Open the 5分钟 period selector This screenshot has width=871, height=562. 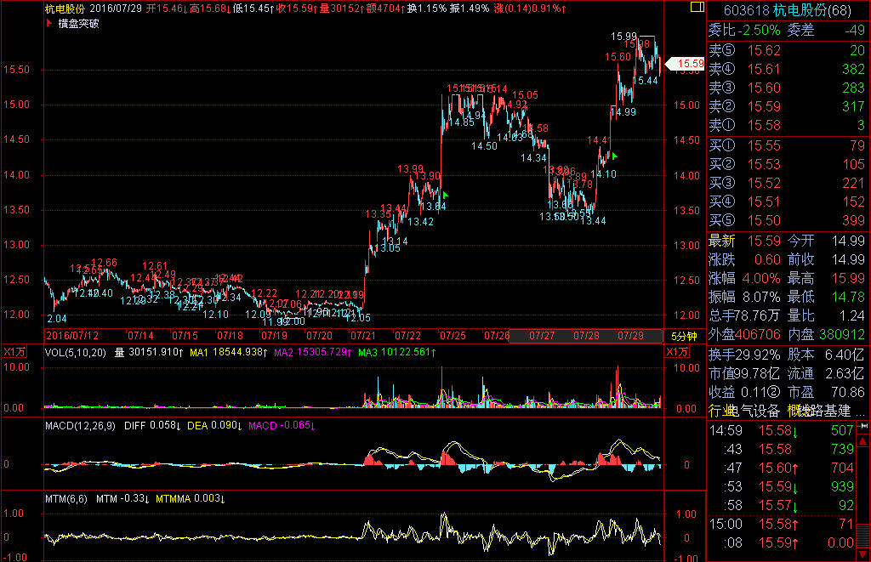click(684, 337)
